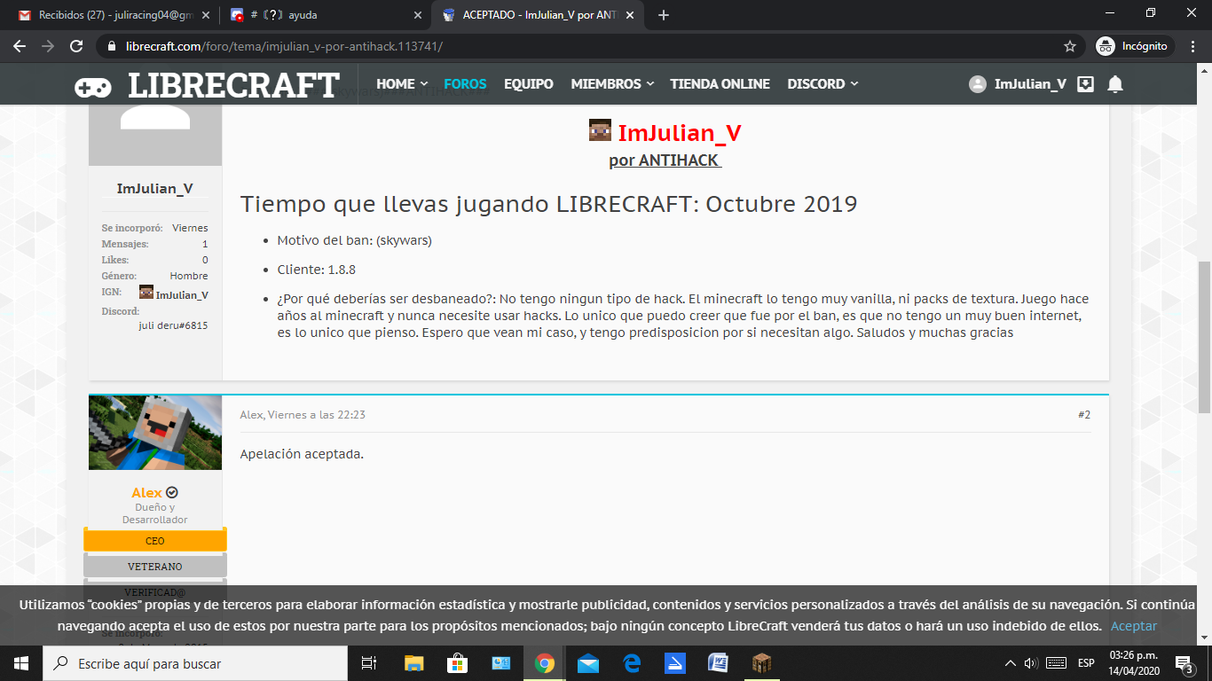Click the Windows search box
Viewport: 1212px width, 681px height.
[x=195, y=663]
